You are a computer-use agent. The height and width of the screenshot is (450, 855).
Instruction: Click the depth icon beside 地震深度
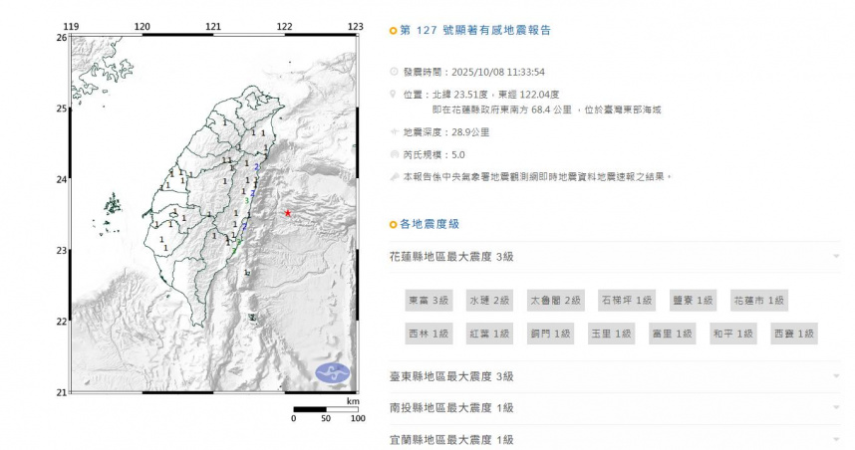coord(394,131)
